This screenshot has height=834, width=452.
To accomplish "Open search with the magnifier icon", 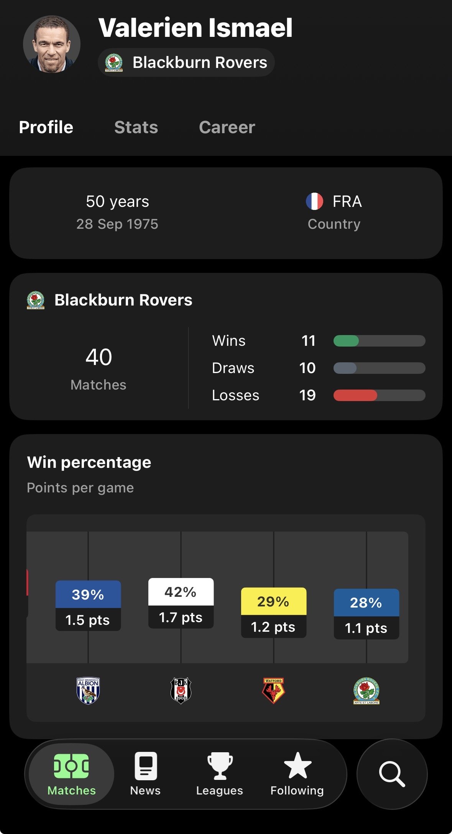I will (392, 774).
